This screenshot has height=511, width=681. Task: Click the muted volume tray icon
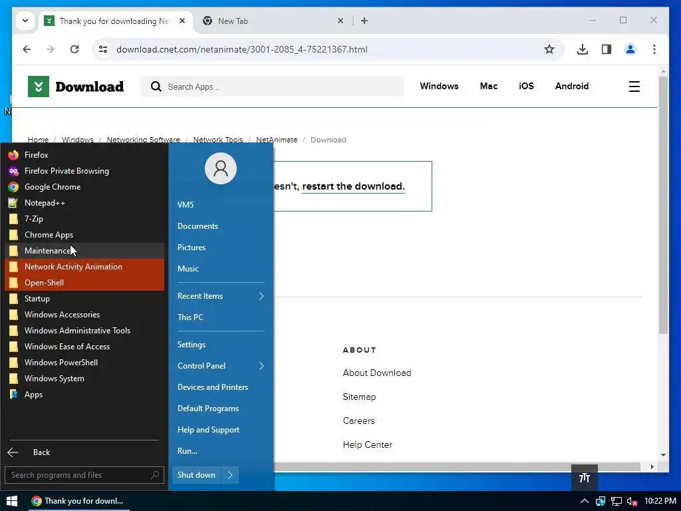[632, 502]
